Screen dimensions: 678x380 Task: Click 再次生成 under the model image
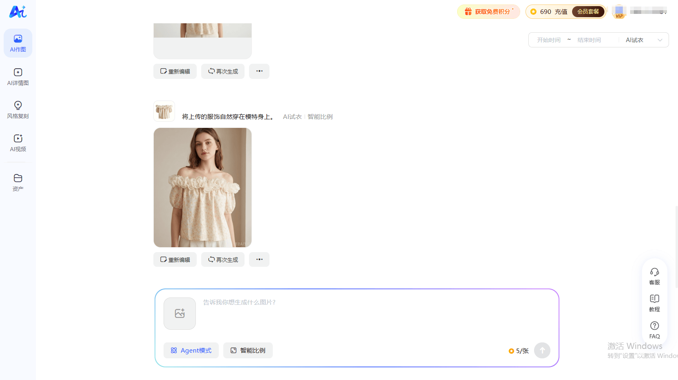pos(223,259)
